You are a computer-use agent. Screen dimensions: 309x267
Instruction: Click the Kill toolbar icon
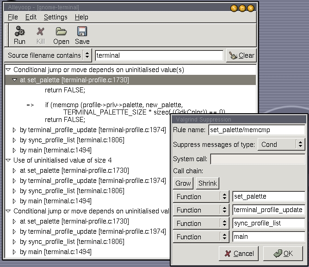[x=41, y=36]
